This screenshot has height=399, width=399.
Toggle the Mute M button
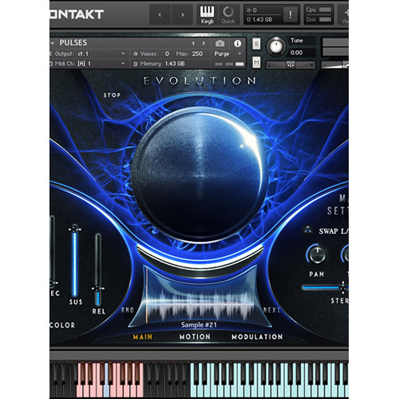click(x=256, y=62)
